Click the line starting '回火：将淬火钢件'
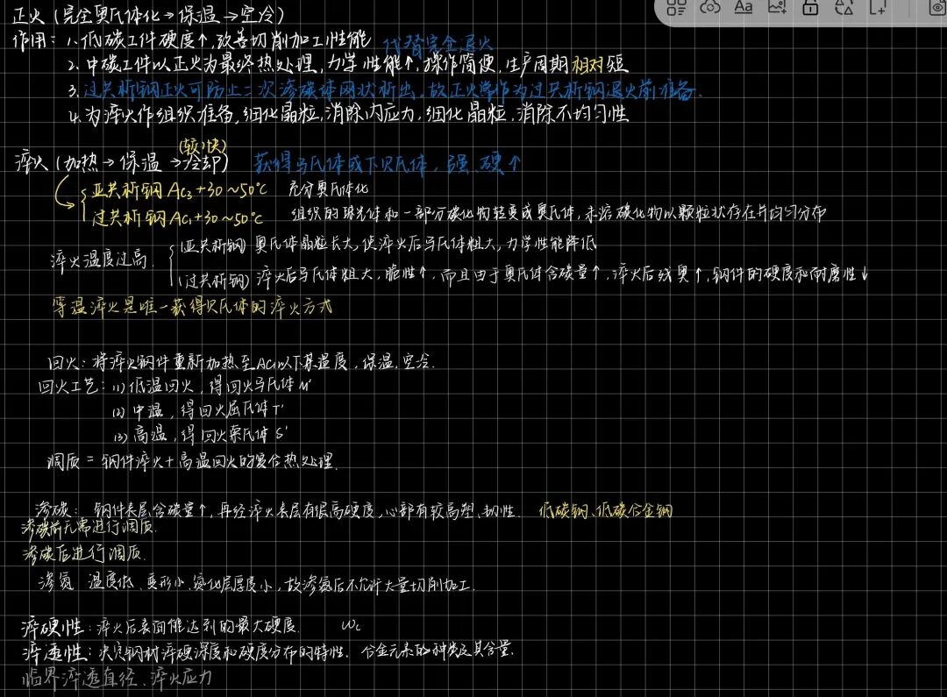 click(241, 362)
